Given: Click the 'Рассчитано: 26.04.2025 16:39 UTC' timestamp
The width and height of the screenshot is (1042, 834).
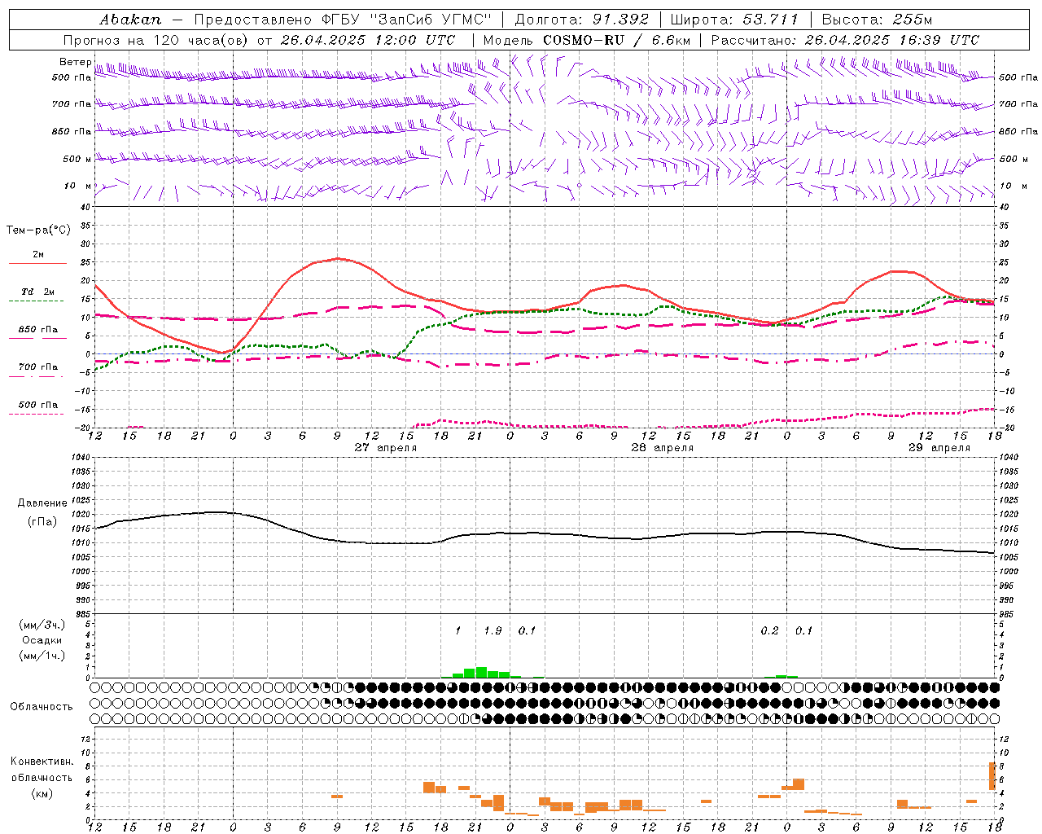Looking at the screenshot, I should 845,40.
